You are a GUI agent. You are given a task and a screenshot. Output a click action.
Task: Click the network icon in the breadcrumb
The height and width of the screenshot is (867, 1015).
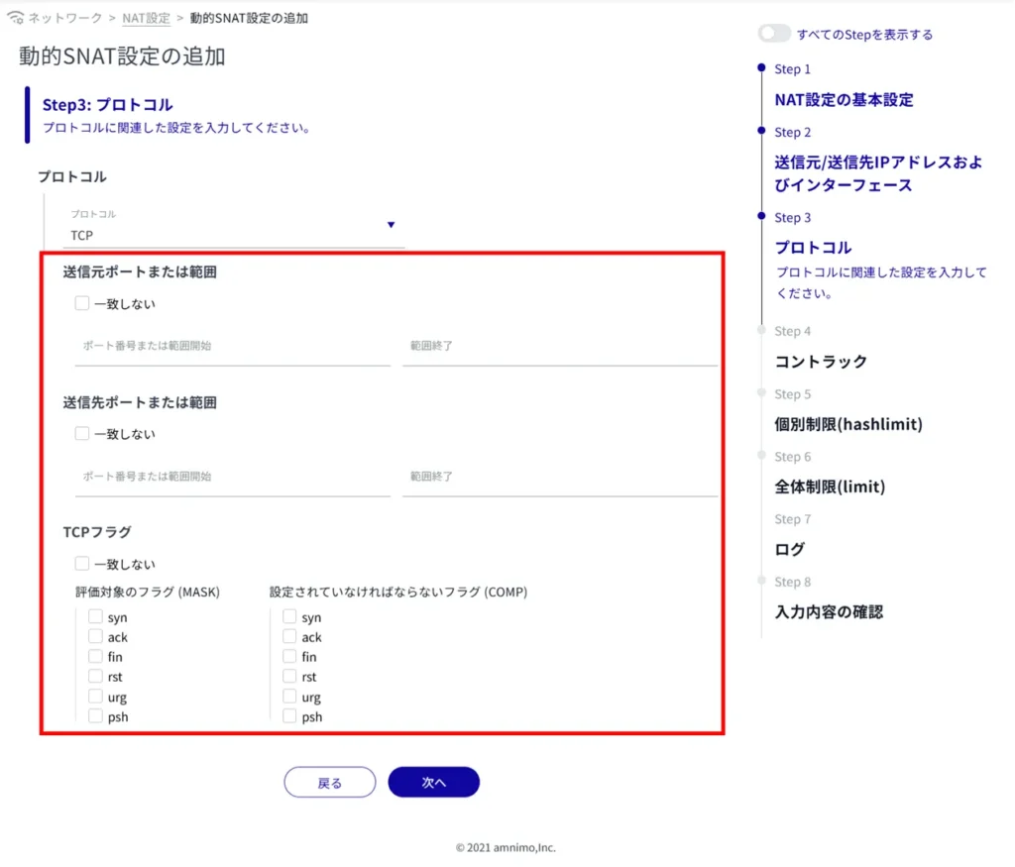(x=15, y=18)
